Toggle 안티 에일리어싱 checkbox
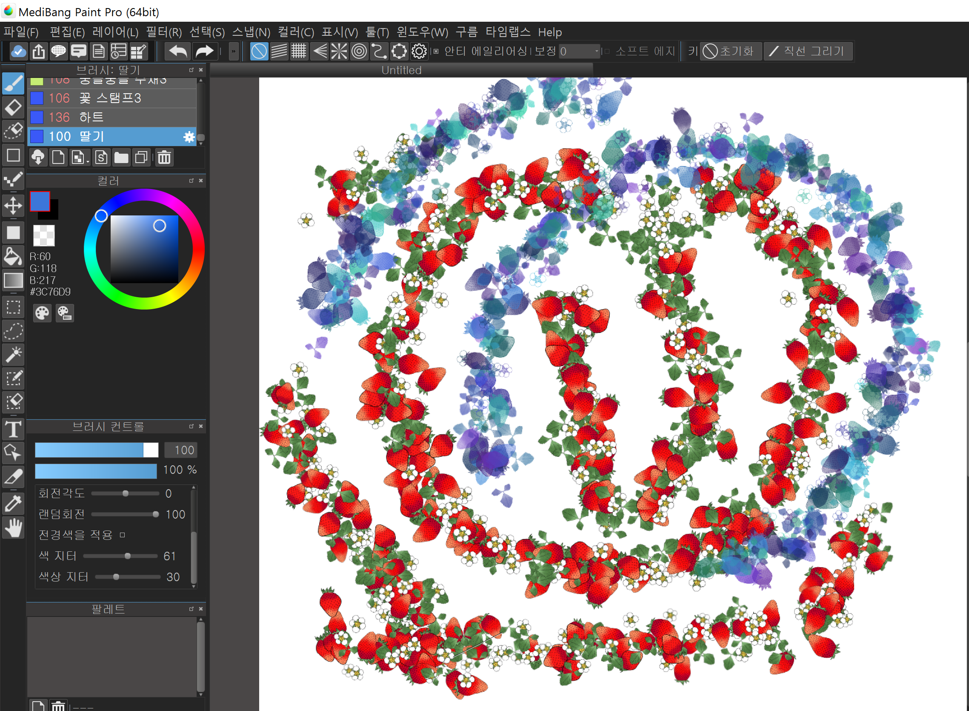 coord(436,51)
